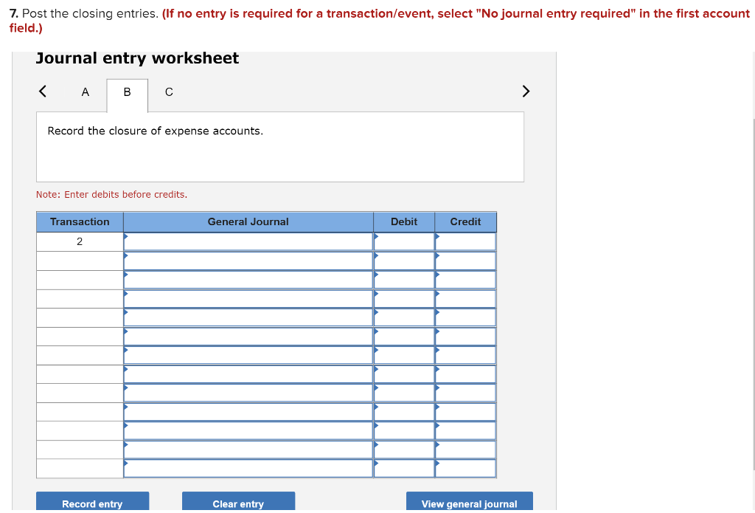This screenshot has width=755, height=513.
Task: Click Debit field in third row
Action: click(x=404, y=280)
